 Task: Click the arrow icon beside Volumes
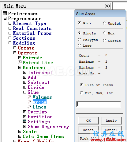[29, 97]
